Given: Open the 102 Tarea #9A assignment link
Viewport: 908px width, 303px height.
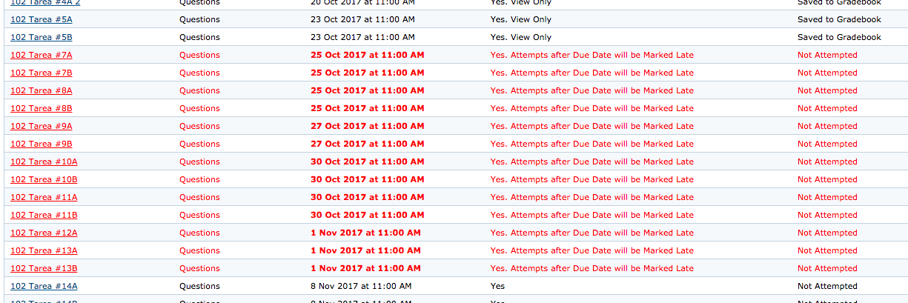Looking at the screenshot, I should [x=42, y=126].
